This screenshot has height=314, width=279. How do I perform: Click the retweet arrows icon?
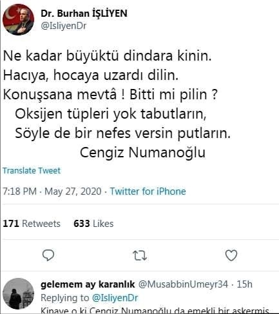tap(140, 255)
